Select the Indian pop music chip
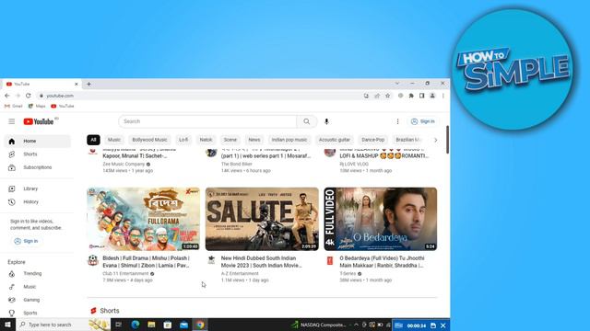 tap(289, 140)
